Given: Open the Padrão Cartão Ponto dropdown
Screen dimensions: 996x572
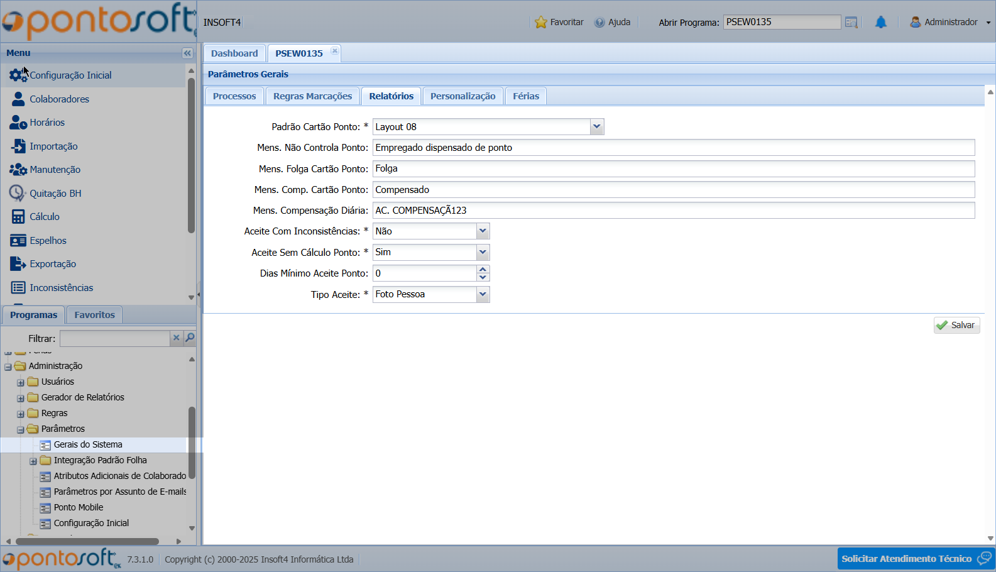Looking at the screenshot, I should [596, 127].
